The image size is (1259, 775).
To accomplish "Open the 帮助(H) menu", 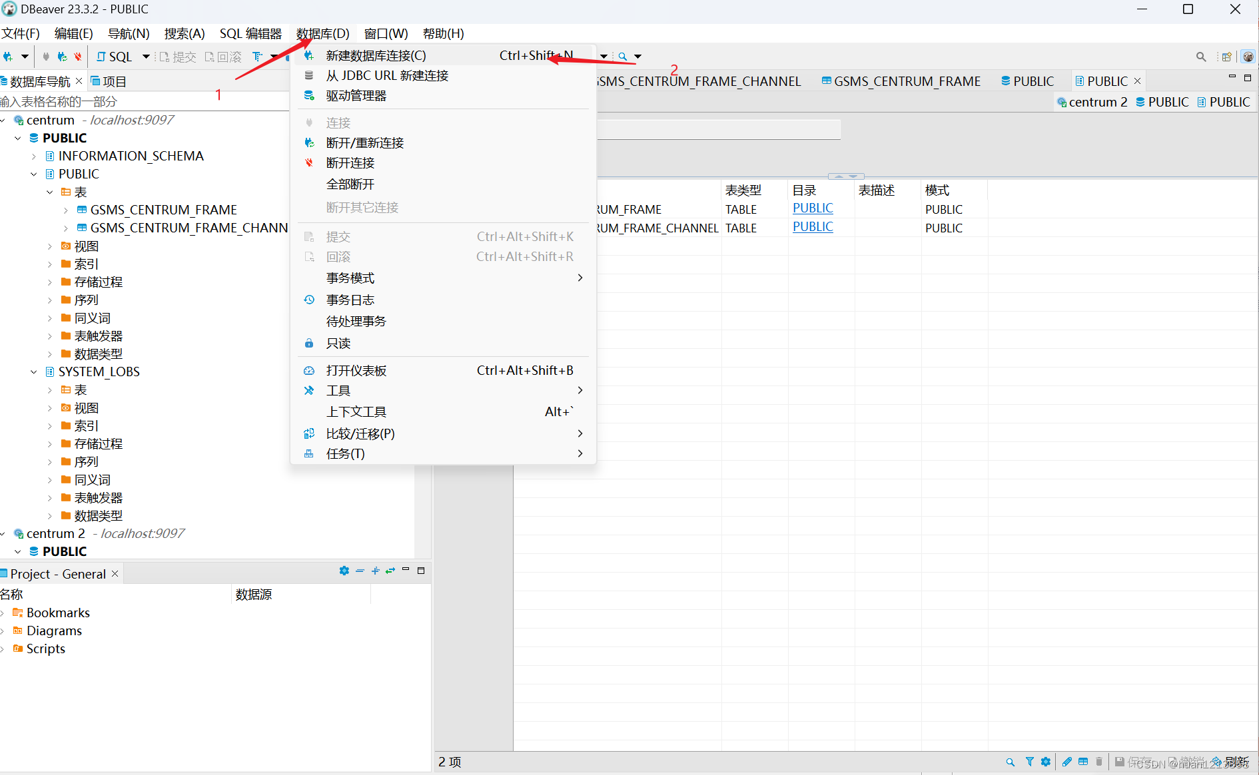I will tap(444, 33).
